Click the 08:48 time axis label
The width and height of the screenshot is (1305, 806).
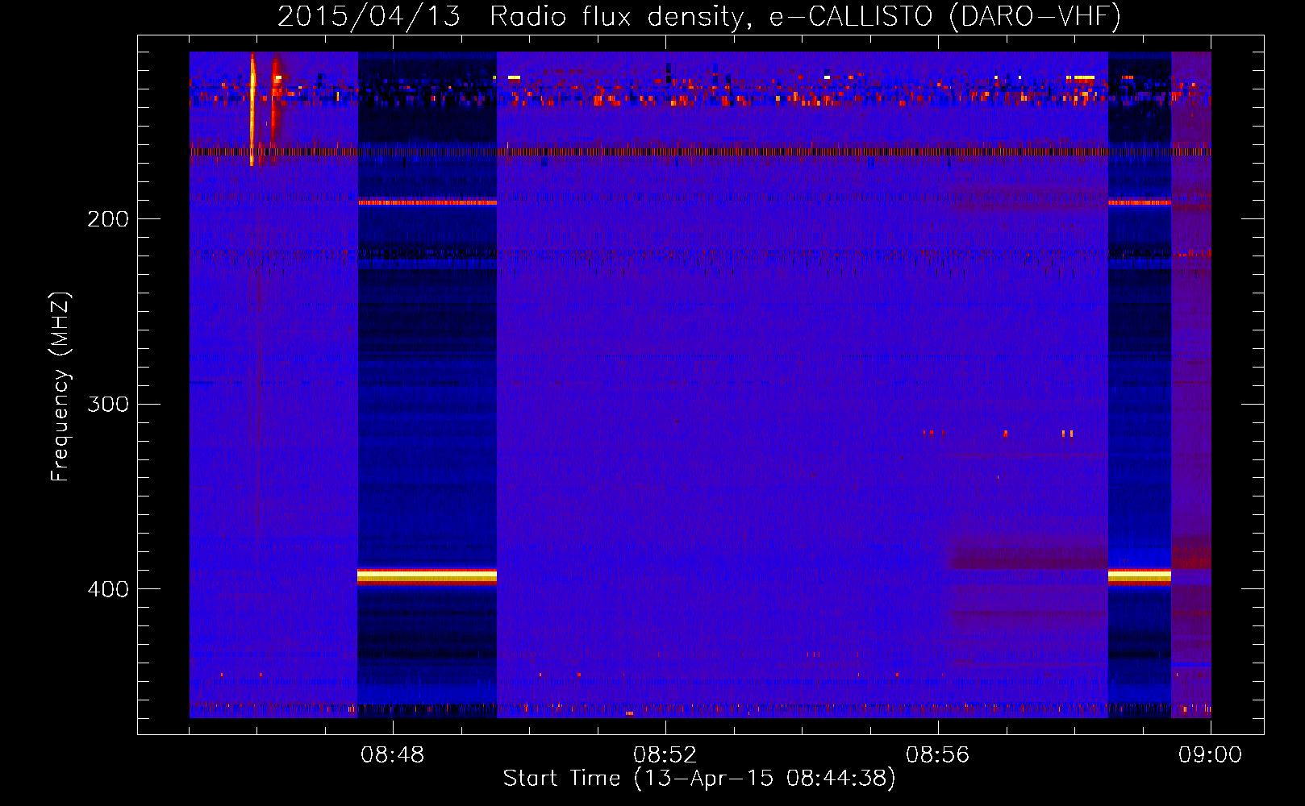pyautogui.click(x=392, y=755)
